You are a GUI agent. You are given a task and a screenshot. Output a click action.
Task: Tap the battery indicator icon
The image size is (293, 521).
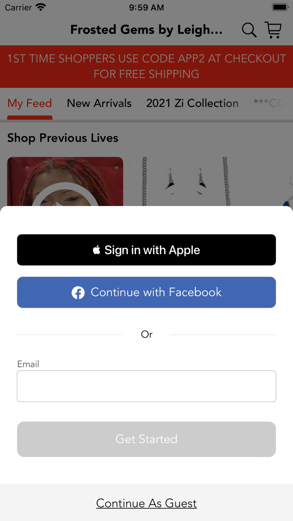(x=280, y=7)
